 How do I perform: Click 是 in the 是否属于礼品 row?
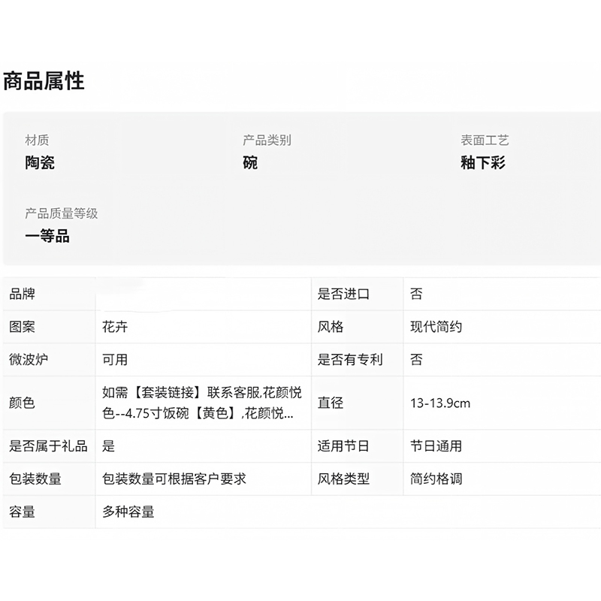tap(108, 446)
